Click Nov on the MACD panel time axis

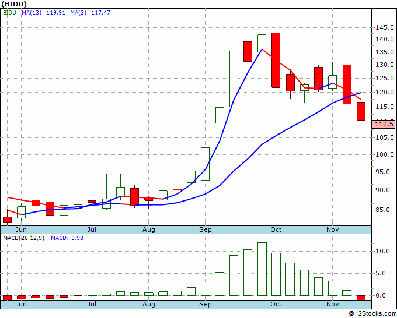point(333,304)
